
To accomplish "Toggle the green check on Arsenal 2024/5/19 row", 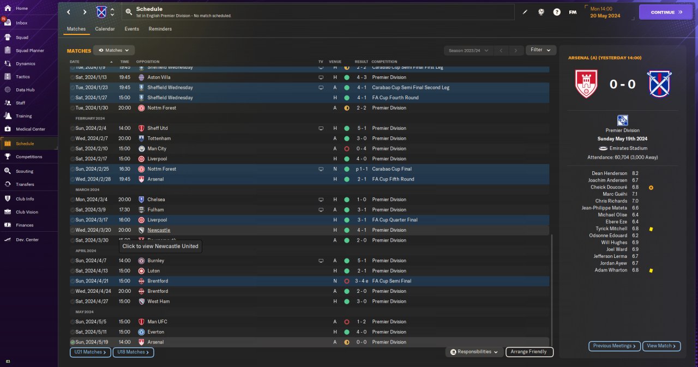I will tap(73, 342).
